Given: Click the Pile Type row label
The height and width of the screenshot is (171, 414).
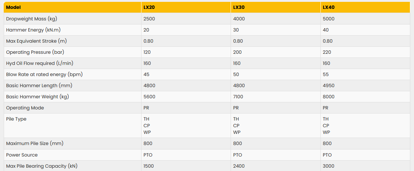Looking at the screenshot, I should tap(16, 119).
